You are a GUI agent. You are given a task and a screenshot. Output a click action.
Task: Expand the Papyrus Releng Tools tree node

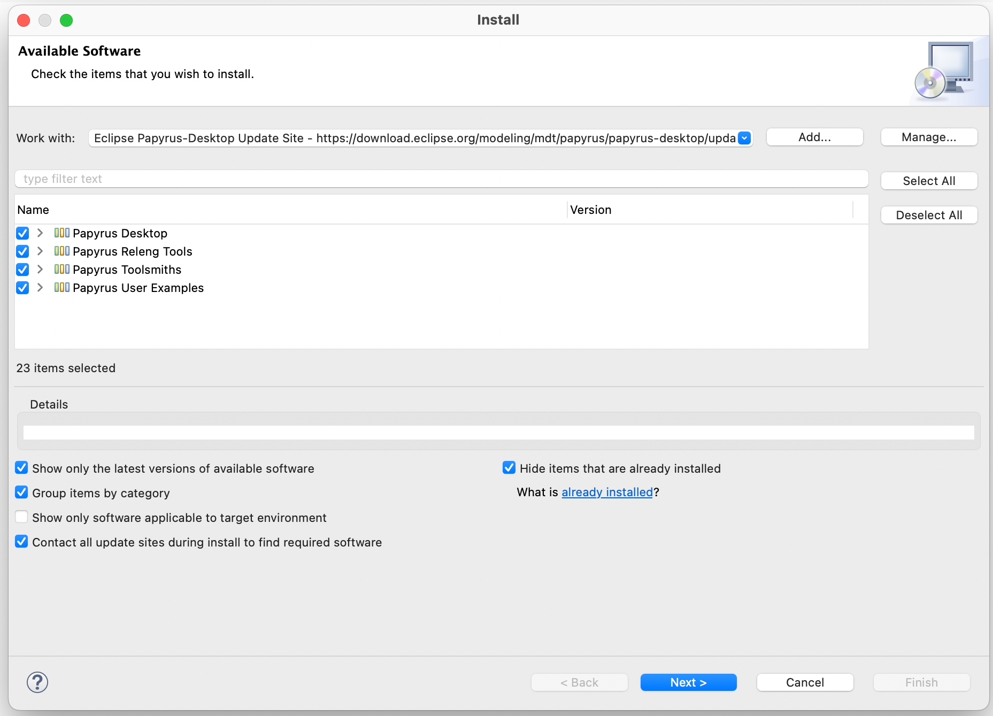coord(40,251)
